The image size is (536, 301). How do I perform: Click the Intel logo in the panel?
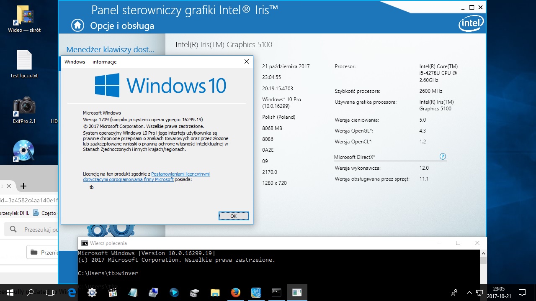(471, 23)
